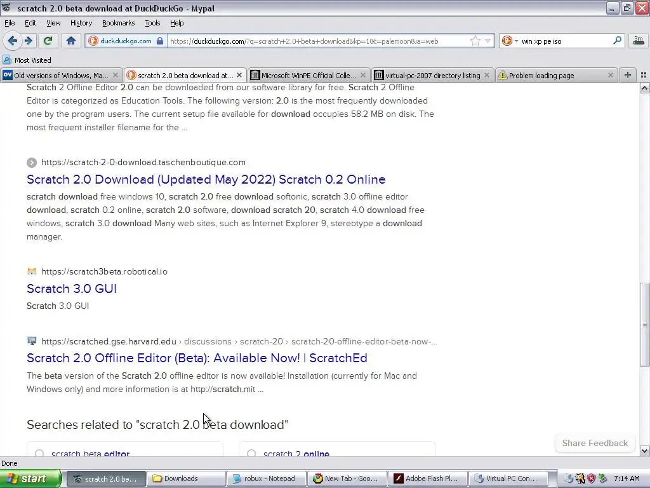Open the Edit menu
Image resolution: width=650 pixels, height=488 pixels.
(x=30, y=23)
